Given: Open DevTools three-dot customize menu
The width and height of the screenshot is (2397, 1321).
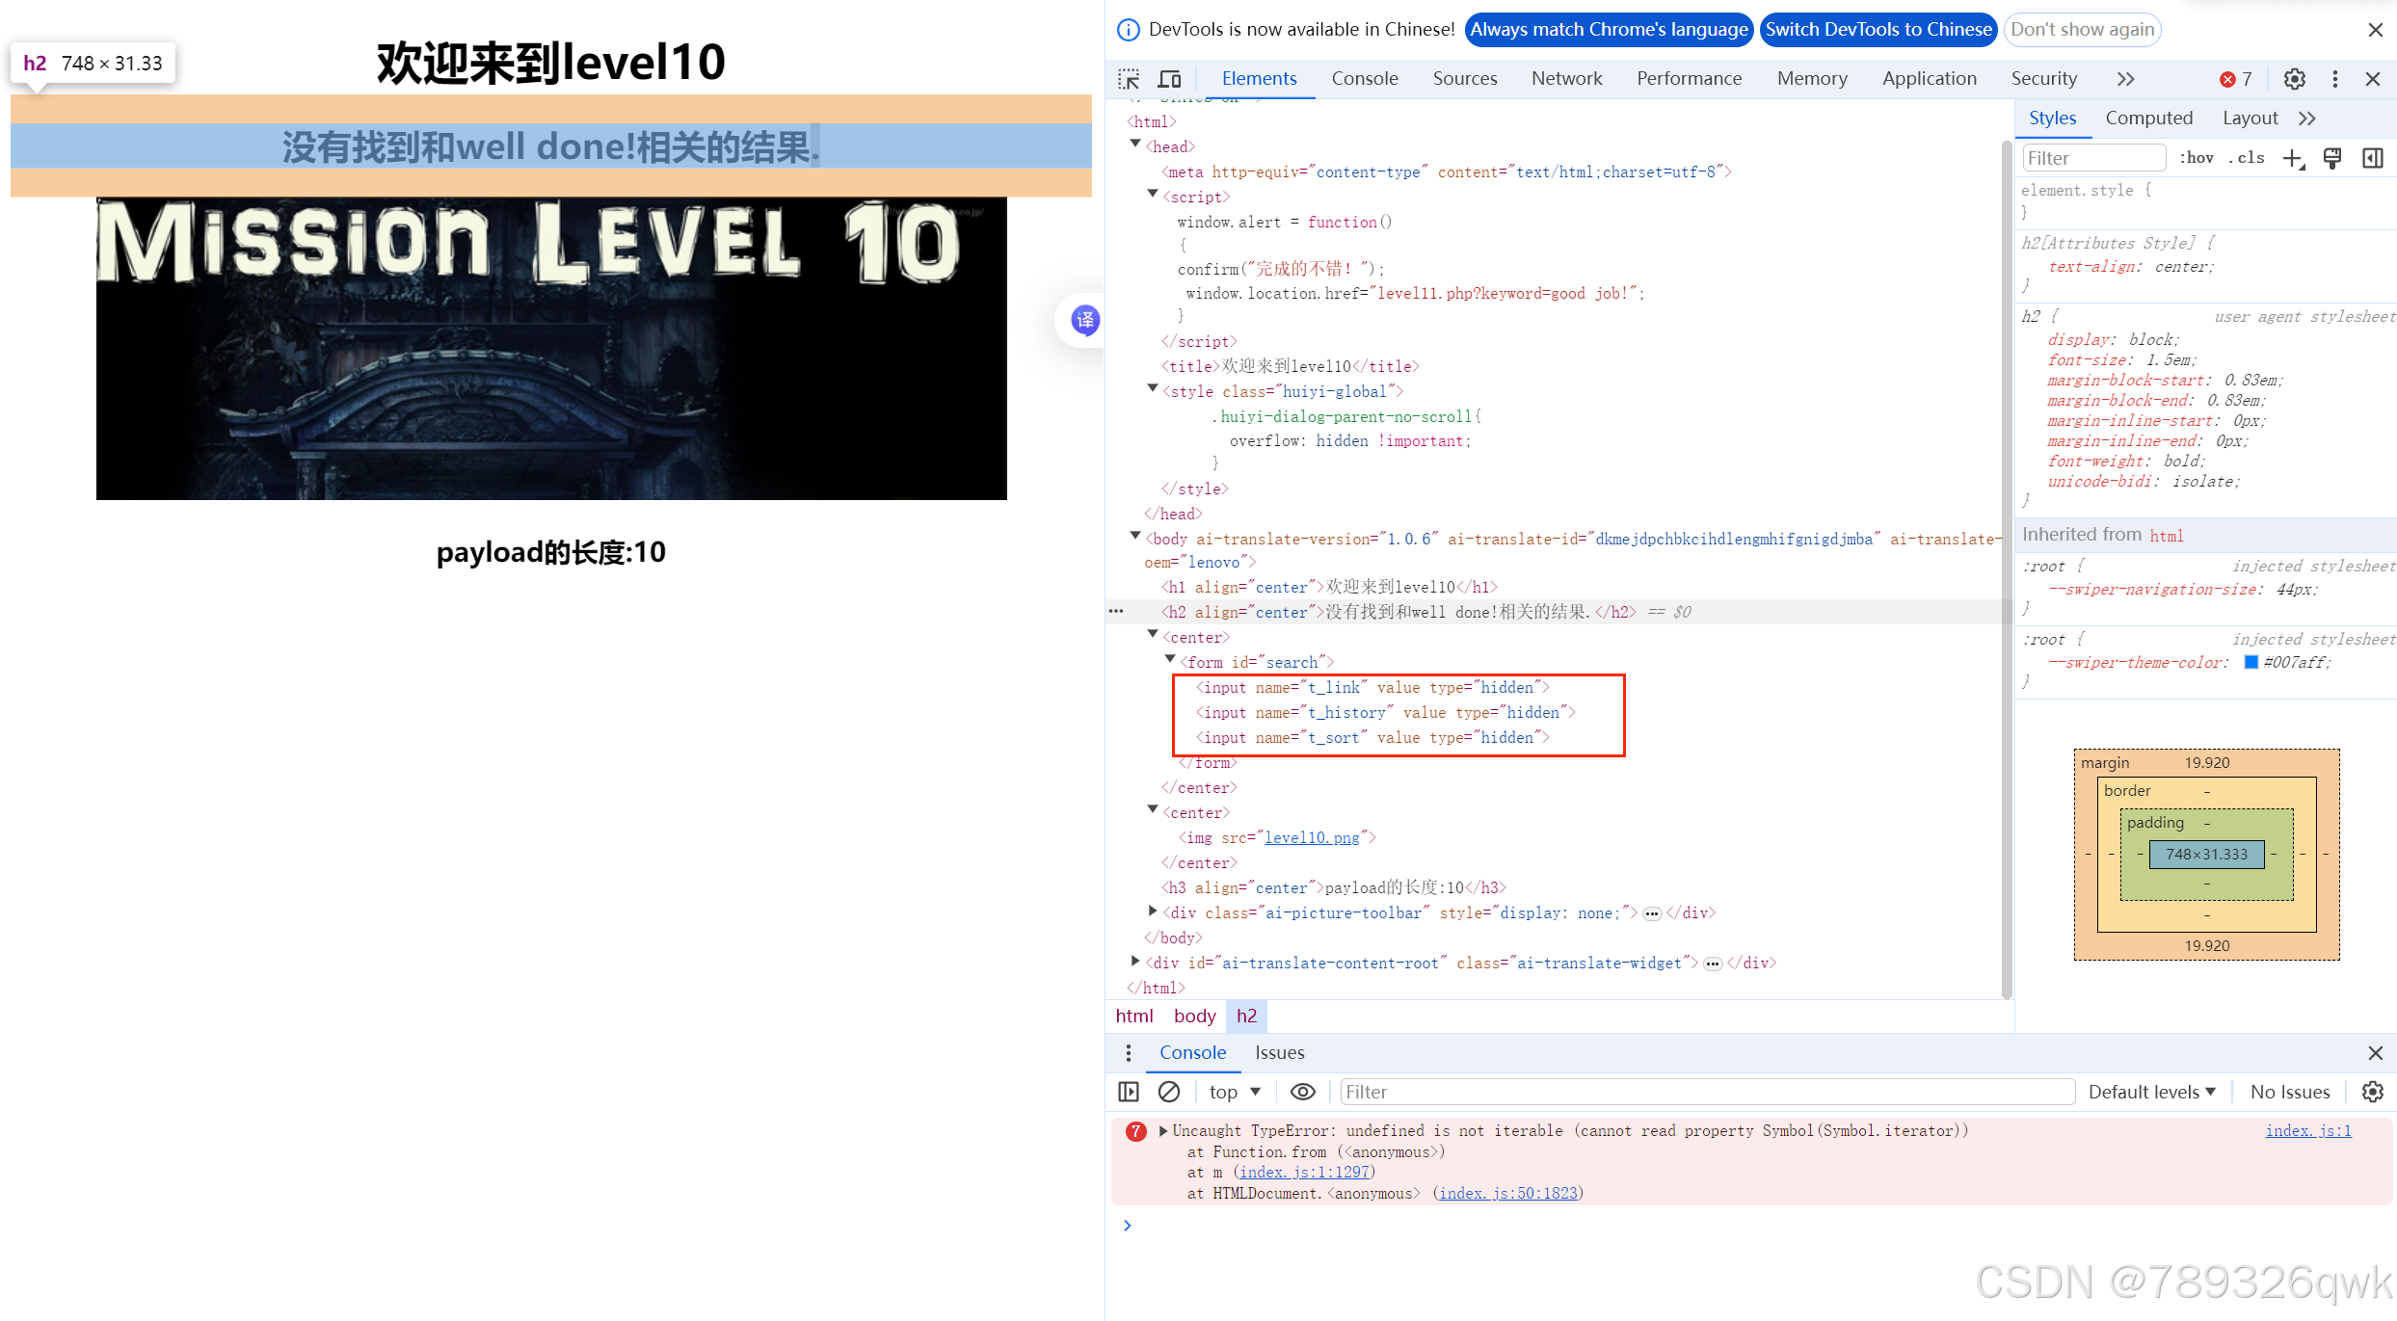Looking at the screenshot, I should (2334, 79).
